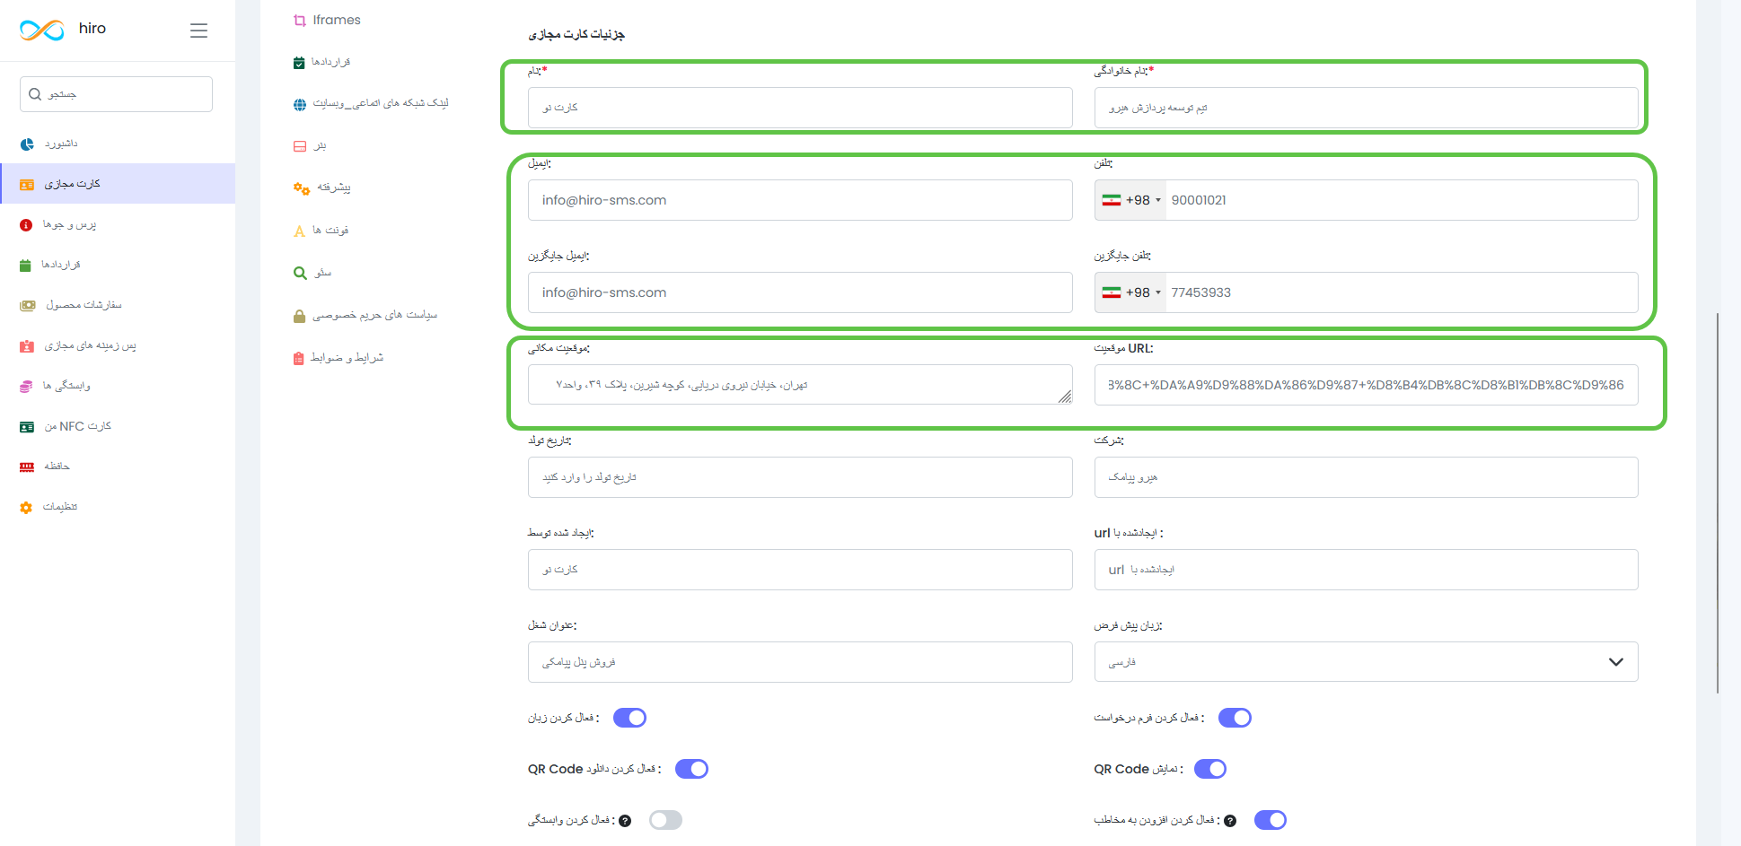The width and height of the screenshot is (1741, 846).
Task: Open the default language dropdown showing فارسی
Action: pyautogui.click(x=1365, y=661)
